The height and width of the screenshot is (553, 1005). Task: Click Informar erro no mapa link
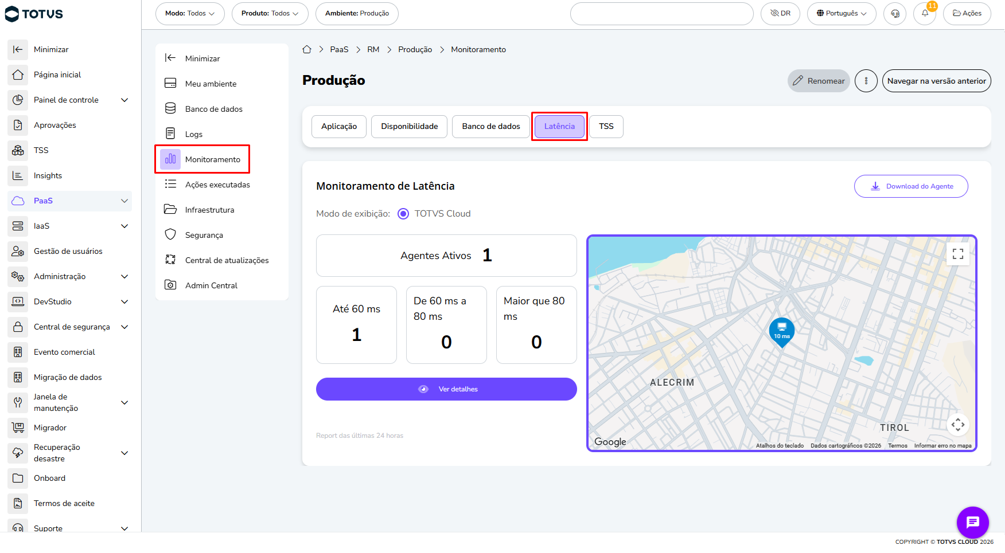click(943, 446)
